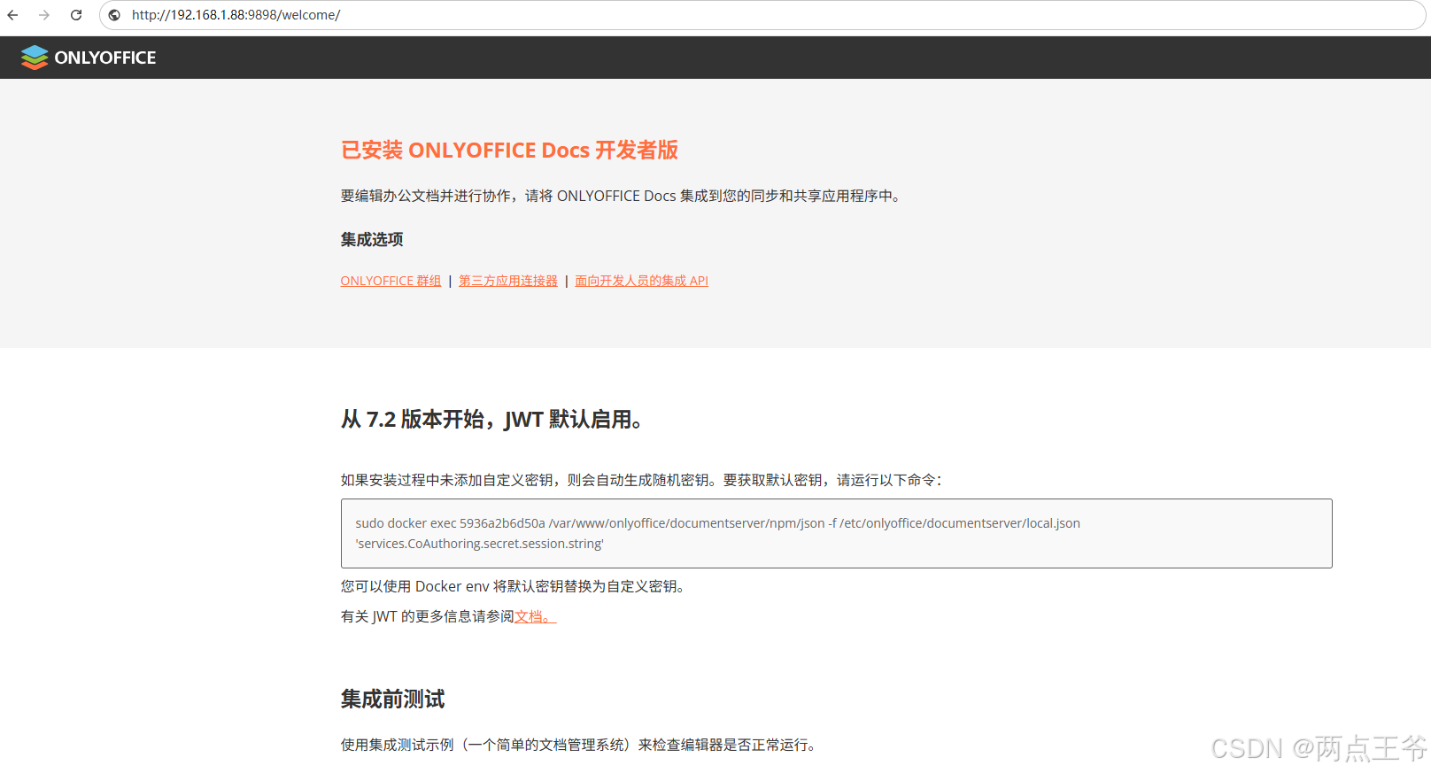
Task: Reload the page with refresh icon
Action: point(76,15)
